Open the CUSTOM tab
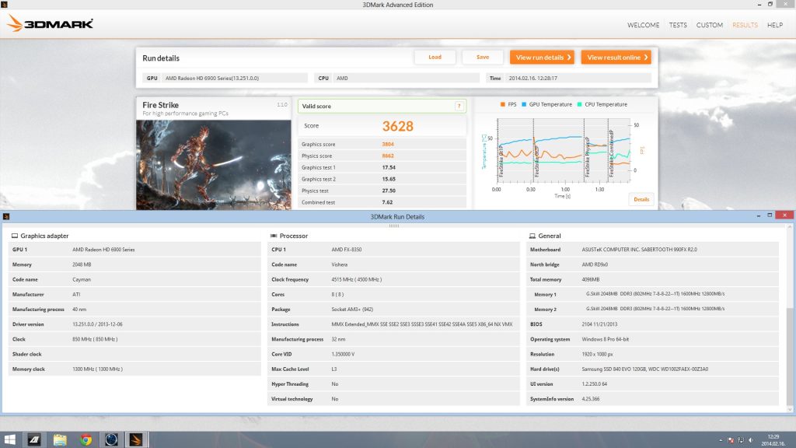This screenshot has width=796, height=448. (x=709, y=25)
